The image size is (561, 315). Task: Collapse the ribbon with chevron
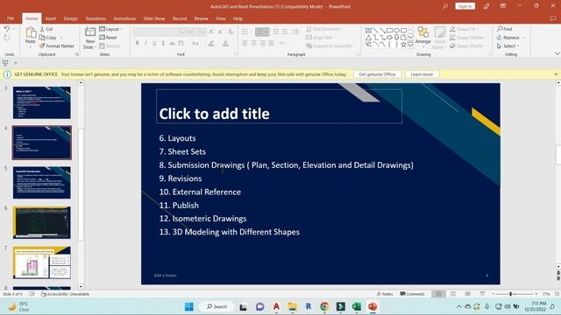click(557, 53)
